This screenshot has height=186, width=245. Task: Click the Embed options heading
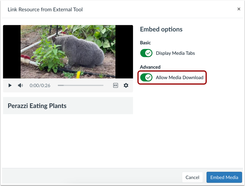161,29
